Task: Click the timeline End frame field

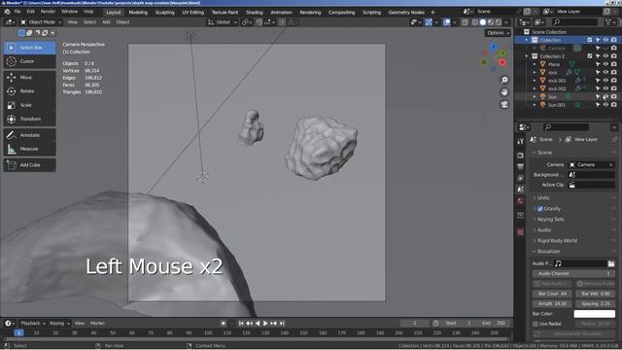Action: coord(495,324)
